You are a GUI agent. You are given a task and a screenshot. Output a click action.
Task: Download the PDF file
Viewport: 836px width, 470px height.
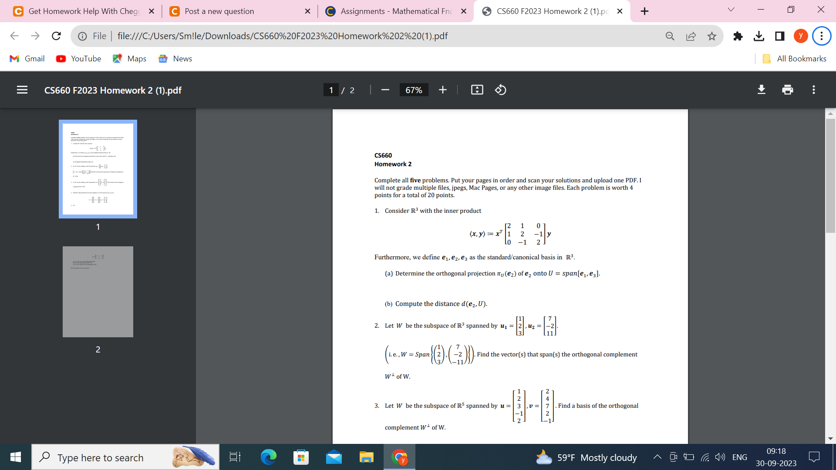(761, 90)
